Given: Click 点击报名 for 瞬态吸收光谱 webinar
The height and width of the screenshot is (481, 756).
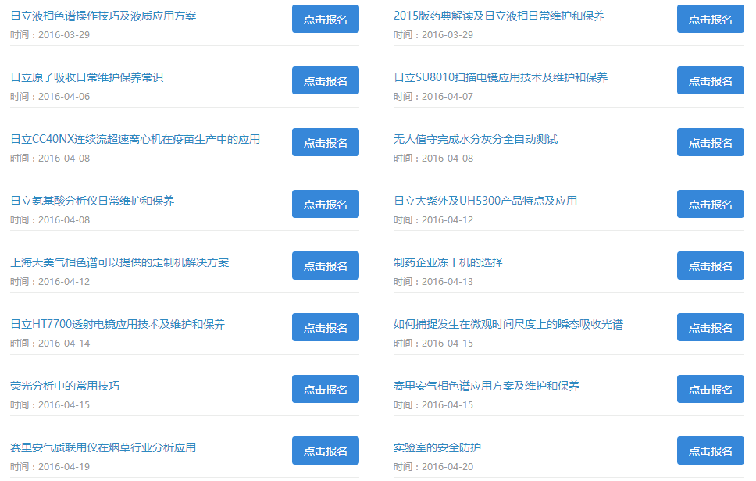Looking at the screenshot, I should [710, 327].
